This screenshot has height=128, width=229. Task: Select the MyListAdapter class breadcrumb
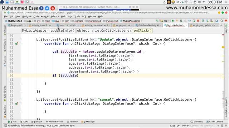coord(35,31)
